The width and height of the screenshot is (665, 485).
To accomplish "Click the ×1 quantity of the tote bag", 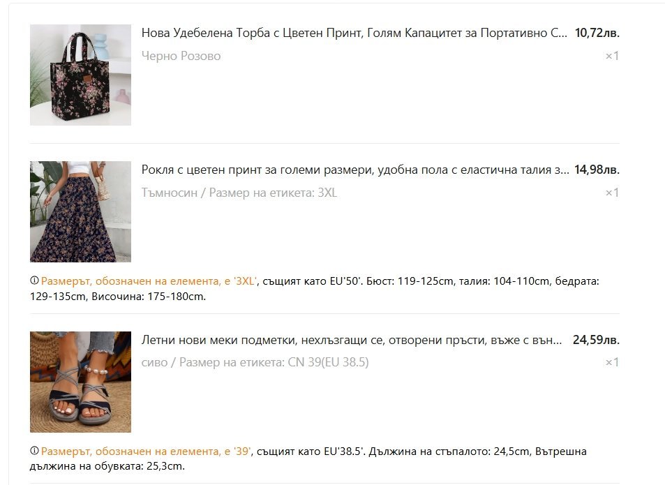I will (x=612, y=56).
